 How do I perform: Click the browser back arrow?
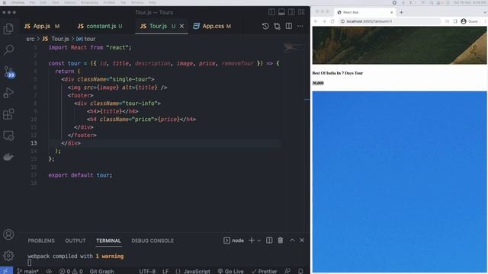click(x=316, y=21)
